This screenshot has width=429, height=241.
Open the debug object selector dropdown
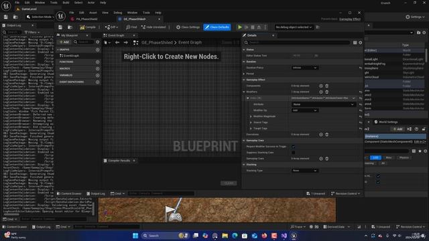click(x=294, y=27)
